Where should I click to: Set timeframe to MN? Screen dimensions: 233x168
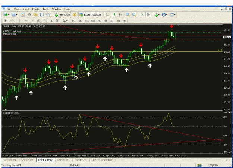(x=125, y=21)
